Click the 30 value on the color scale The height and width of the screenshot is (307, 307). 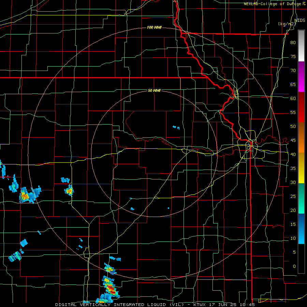[x=293, y=182]
